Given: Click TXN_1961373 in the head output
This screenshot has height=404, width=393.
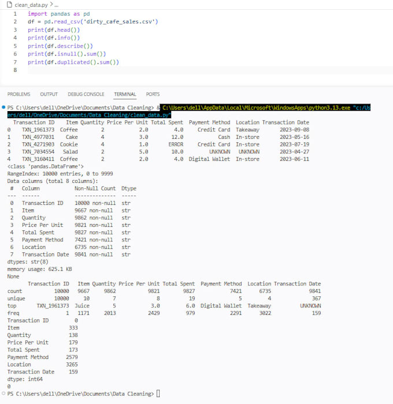Looking at the screenshot, I should pos(38,130).
